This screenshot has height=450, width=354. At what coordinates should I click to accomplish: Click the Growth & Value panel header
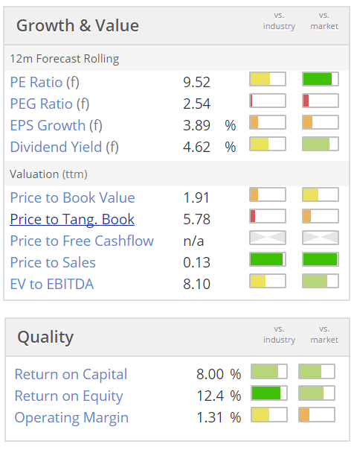(x=177, y=26)
